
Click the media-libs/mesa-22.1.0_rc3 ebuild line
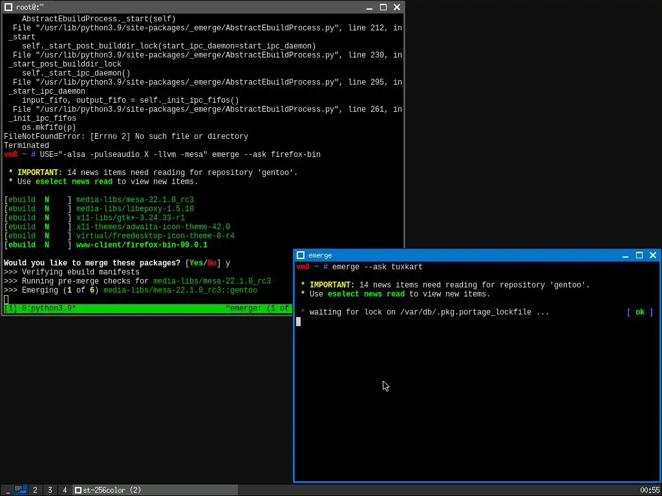click(99, 200)
